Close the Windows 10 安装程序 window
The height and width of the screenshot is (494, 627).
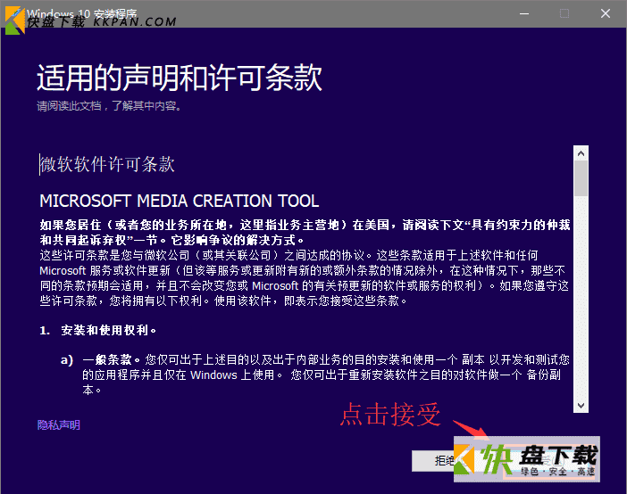tap(606, 13)
